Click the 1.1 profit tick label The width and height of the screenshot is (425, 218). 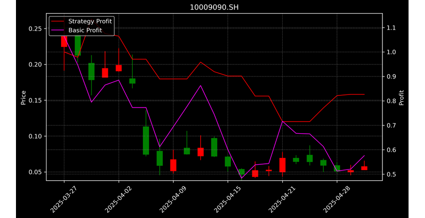391,28
